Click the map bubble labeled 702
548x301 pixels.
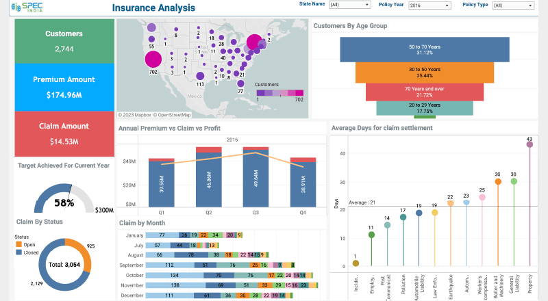pyautogui.click(x=153, y=59)
